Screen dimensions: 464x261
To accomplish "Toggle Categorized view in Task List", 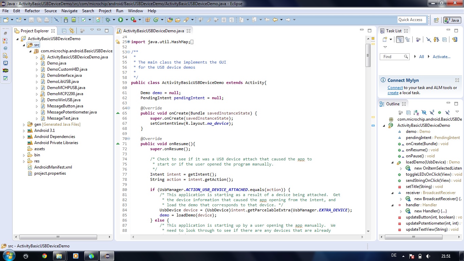I will (x=400, y=40).
